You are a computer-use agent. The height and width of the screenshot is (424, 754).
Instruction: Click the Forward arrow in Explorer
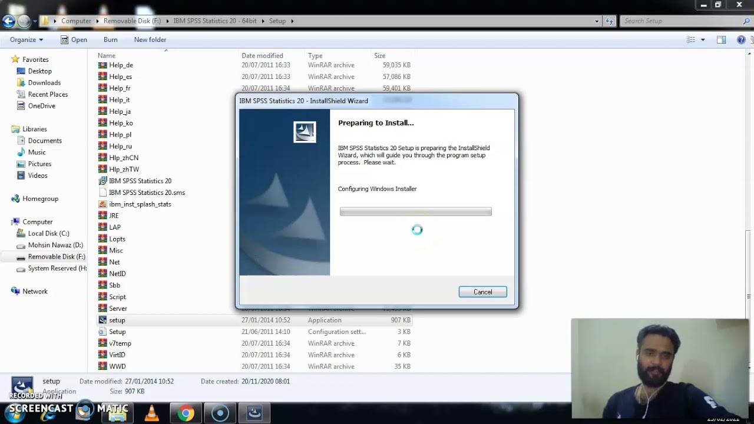point(24,21)
